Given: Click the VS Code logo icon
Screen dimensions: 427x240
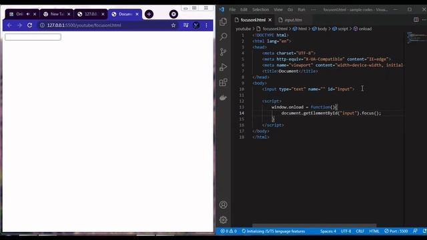Looking at the screenshot, I should click(222, 9).
